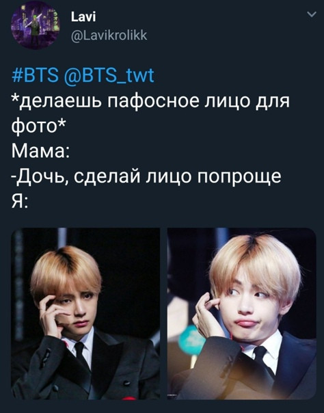Viewport: 324px width, 413px height.
Task: Open Lavi's profile avatar picture
Action: tap(36, 25)
